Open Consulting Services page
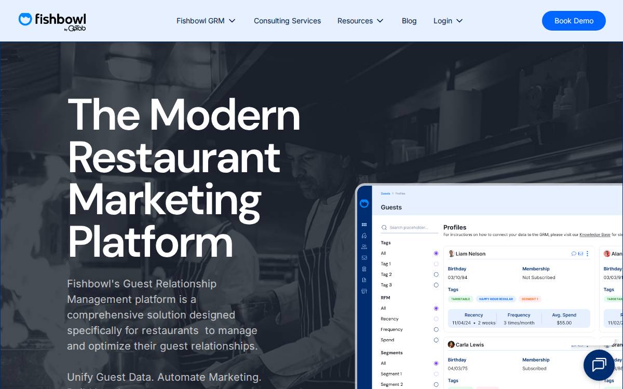Screen dimensions: 623x389 click(x=287, y=21)
